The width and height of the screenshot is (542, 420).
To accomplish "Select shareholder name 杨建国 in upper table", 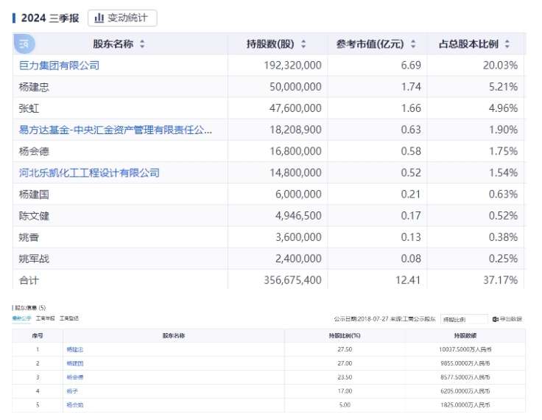I will tap(34, 194).
